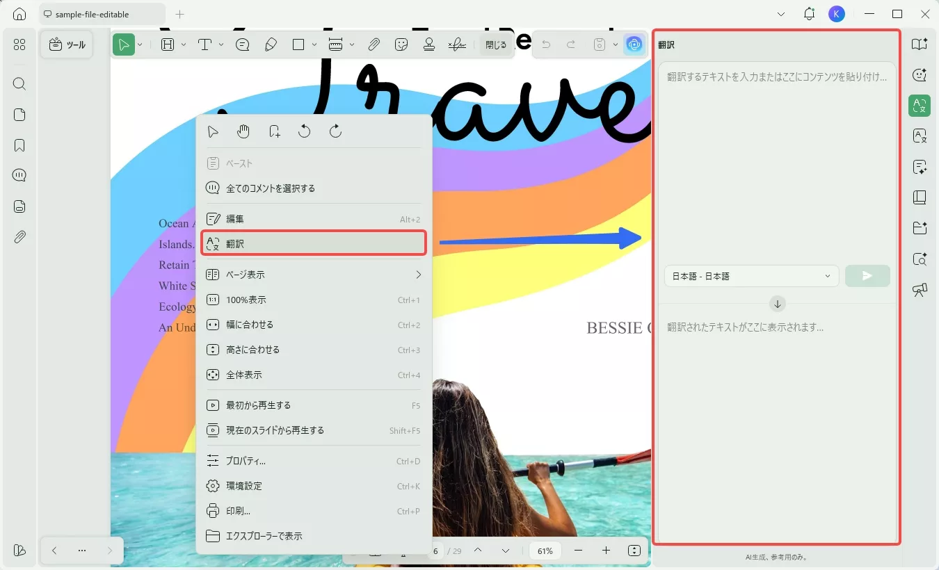Select the pen highlighter tool
The height and width of the screenshot is (570, 939).
(271, 44)
